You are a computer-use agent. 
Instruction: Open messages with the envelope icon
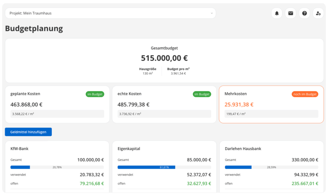(291, 13)
